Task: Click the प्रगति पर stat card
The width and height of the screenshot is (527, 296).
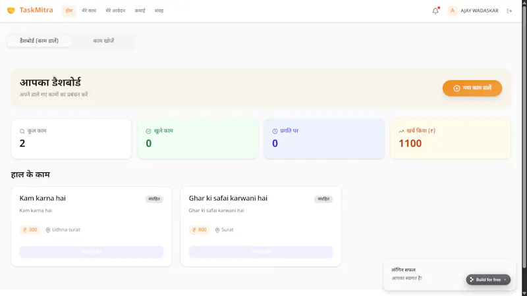Action: (324, 139)
